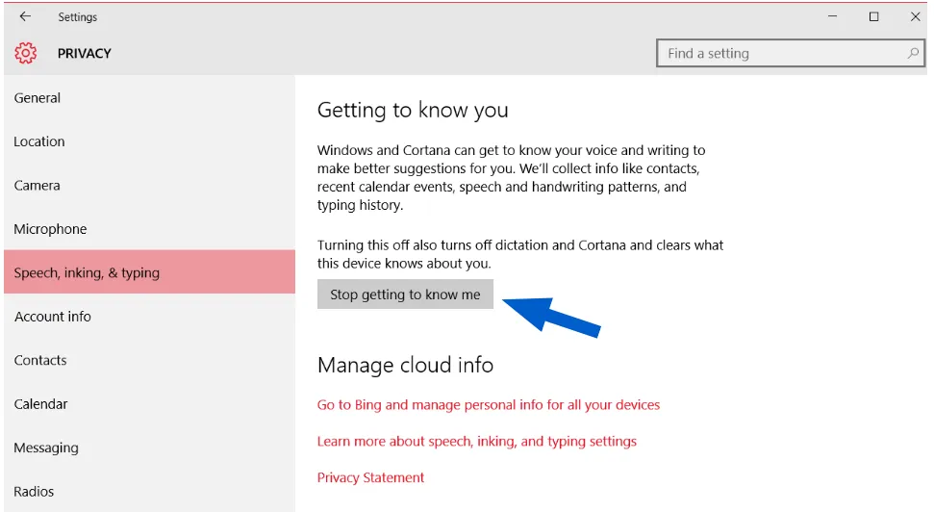The image size is (934, 512).
Task: Click the Settings window title text
Action: 78,17
